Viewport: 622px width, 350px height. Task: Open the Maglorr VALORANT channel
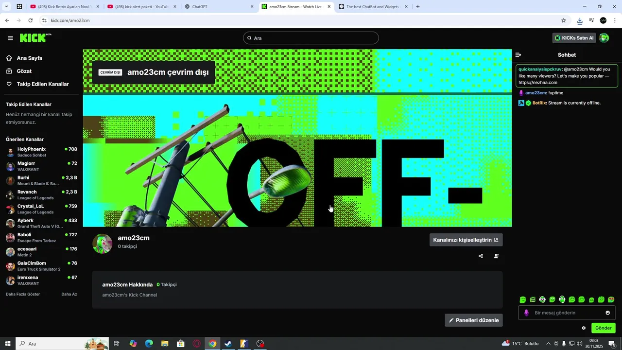coord(41,166)
